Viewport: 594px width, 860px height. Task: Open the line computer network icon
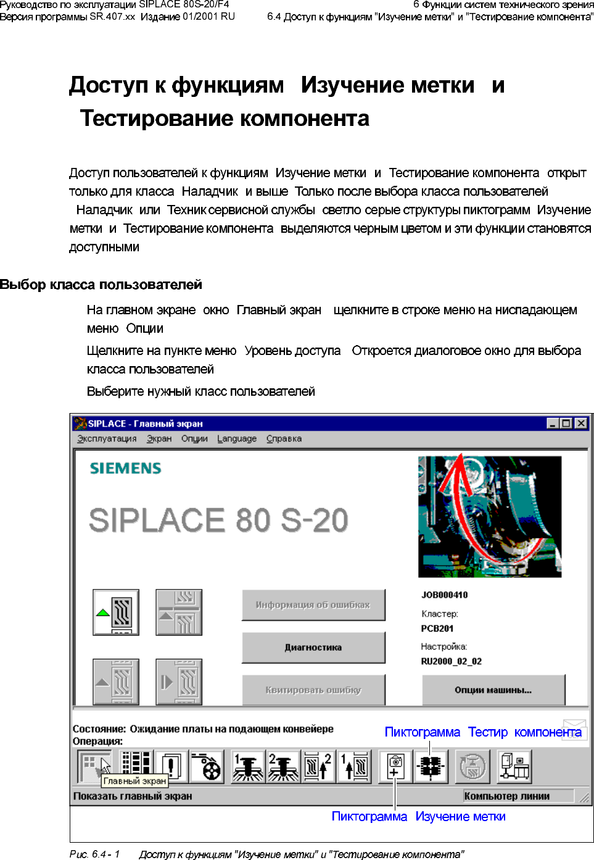(x=514, y=767)
